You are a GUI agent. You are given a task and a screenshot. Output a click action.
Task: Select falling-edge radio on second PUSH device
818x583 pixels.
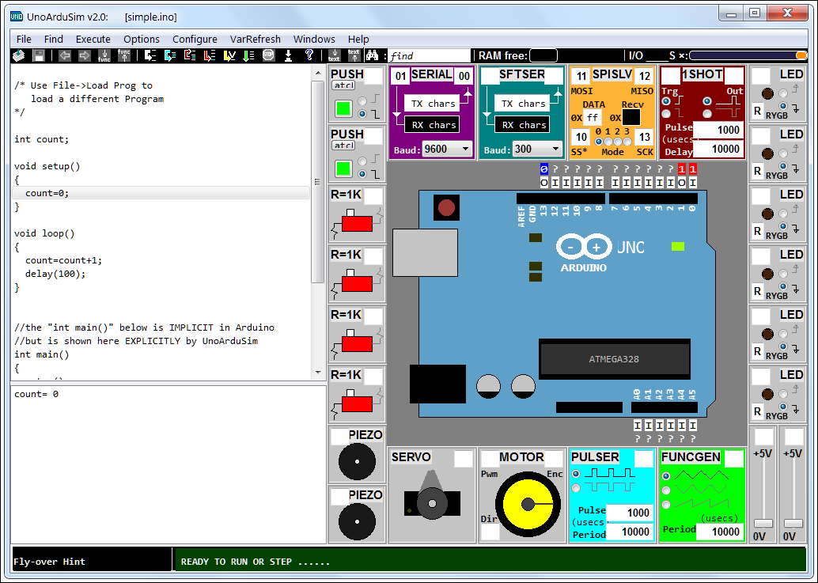[x=362, y=174]
